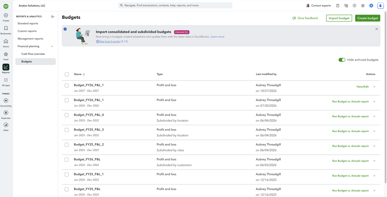Click the QuickBooks logo icon
The width and height of the screenshot is (387, 197).
click(x=6, y=6)
